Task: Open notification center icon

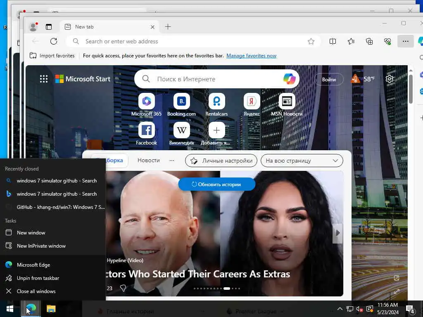Action: pos(410,309)
